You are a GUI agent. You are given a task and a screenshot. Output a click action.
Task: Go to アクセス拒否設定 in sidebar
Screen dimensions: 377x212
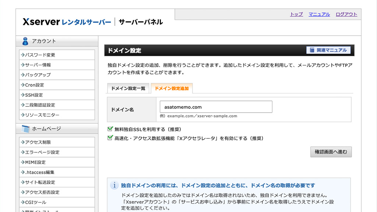point(57,192)
